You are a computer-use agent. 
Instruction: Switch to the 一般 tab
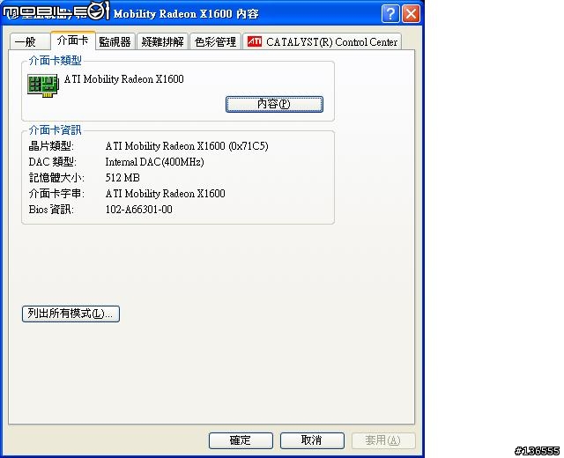pyautogui.click(x=29, y=41)
